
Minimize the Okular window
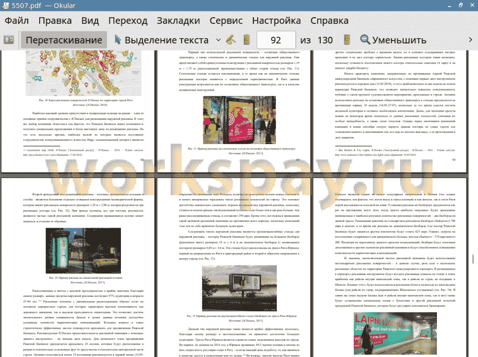click(x=450, y=5)
